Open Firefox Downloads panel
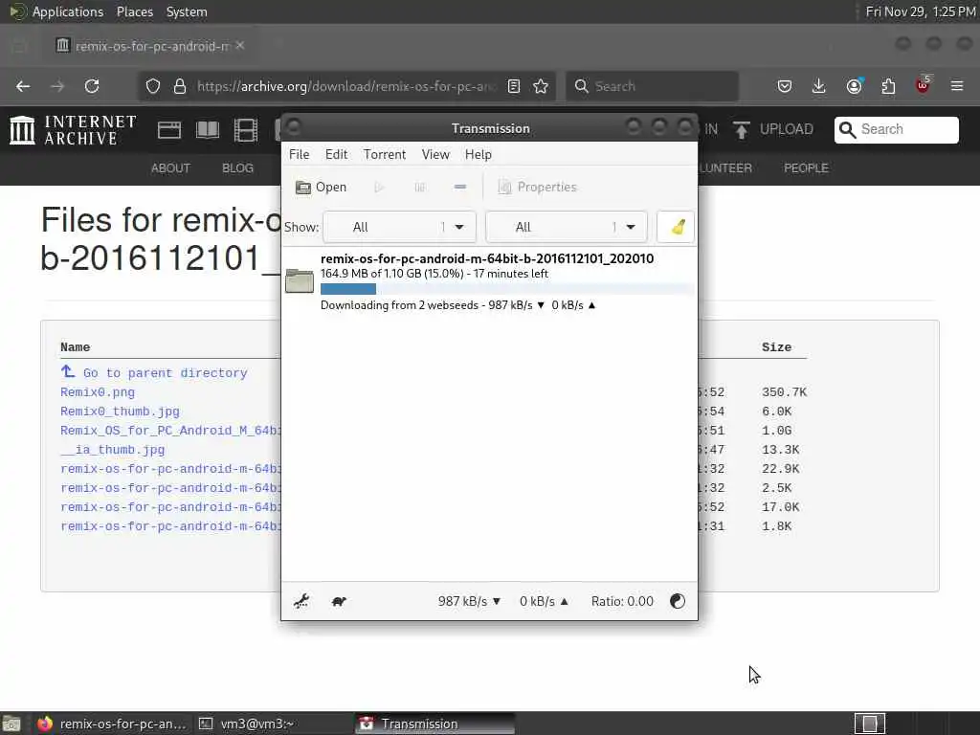 tap(819, 86)
